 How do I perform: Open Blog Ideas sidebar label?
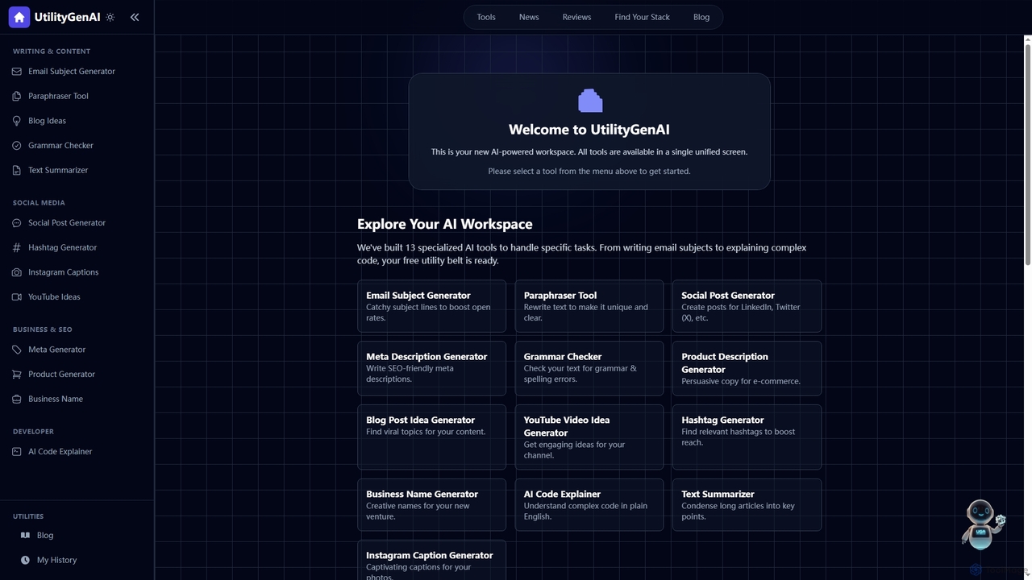pyautogui.click(x=47, y=121)
